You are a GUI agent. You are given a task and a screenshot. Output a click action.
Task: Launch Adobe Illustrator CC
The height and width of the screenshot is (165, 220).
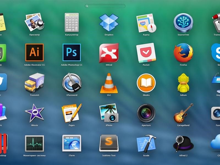point(34,53)
